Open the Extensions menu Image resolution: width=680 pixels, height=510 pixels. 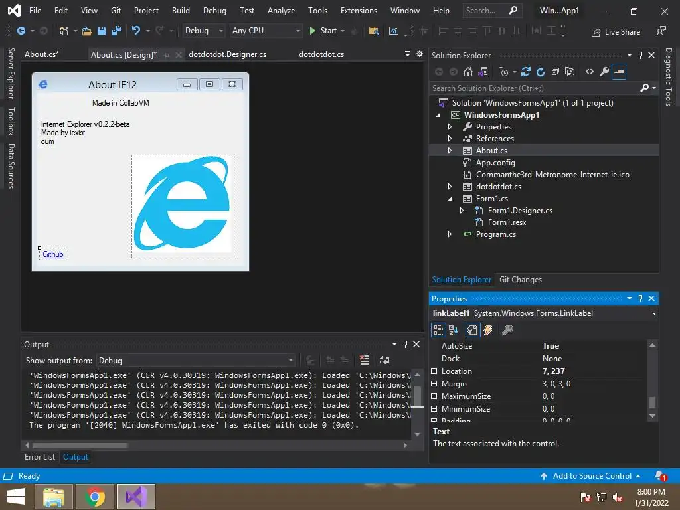(x=359, y=11)
